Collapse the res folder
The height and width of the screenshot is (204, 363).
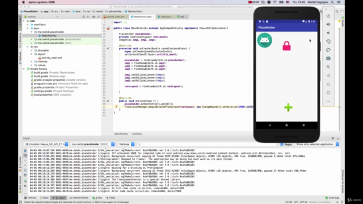pyautogui.click(x=28, y=46)
